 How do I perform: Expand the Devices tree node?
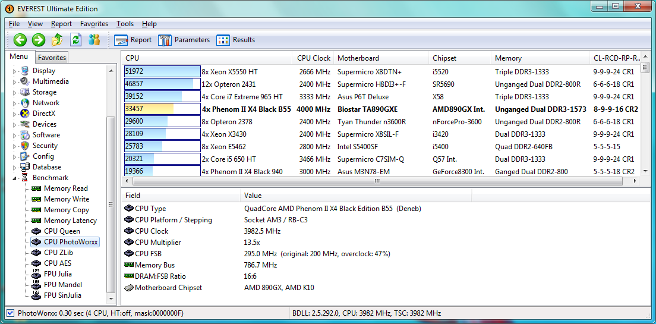tap(15, 124)
